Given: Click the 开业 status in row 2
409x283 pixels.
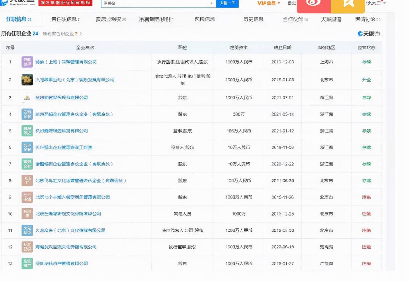Looking at the screenshot, I should click(x=367, y=80).
